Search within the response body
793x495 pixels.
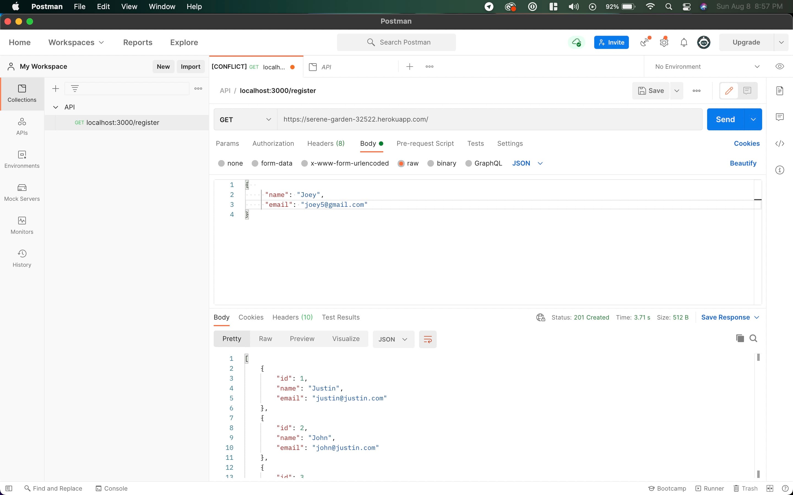[x=753, y=338]
